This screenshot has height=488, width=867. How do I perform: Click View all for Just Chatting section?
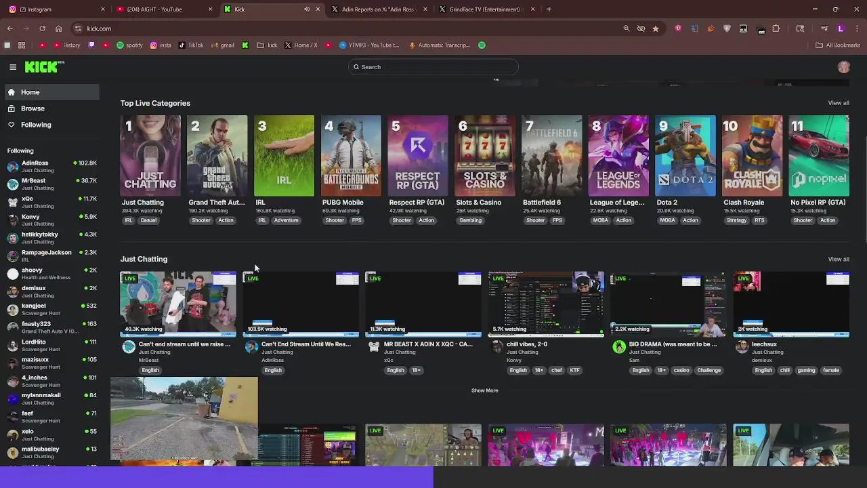click(x=838, y=259)
